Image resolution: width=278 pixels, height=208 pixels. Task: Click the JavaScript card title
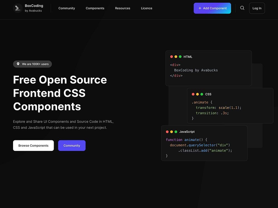pos(187,132)
